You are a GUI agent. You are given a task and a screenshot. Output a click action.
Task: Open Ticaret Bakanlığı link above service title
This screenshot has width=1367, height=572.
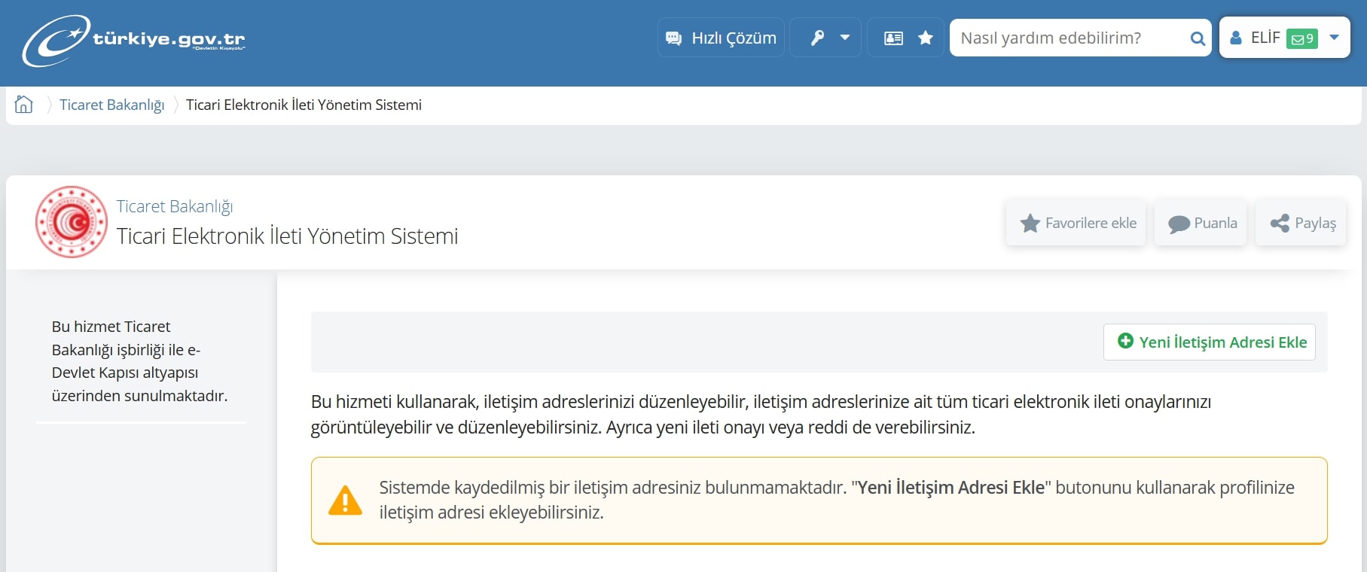(175, 206)
